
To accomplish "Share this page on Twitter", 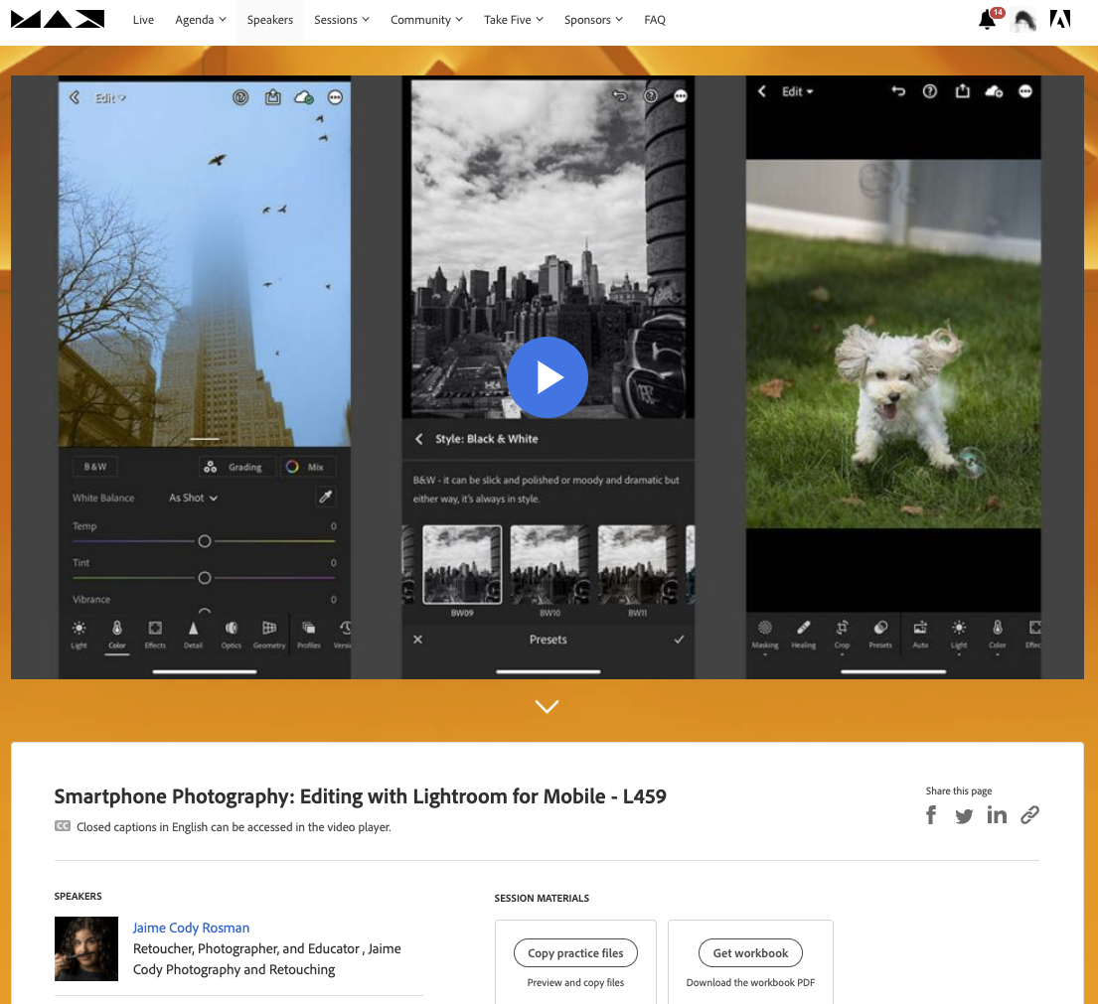I will pos(964,815).
